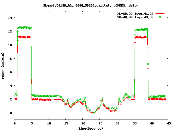Click x-axis tick label '30'
Image resolution: width=174 pixels, height=131 pixels.
[117, 123]
